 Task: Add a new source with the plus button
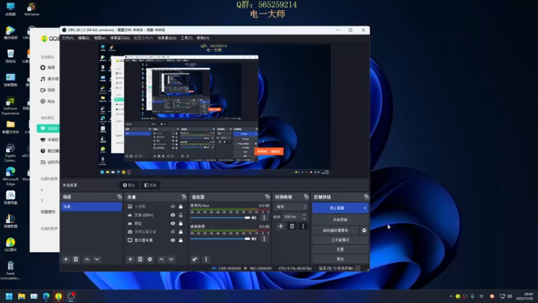130,259
